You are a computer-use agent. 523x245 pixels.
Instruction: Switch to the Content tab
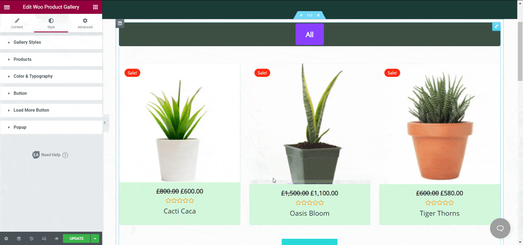pyautogui.click(x=17, y=23)
